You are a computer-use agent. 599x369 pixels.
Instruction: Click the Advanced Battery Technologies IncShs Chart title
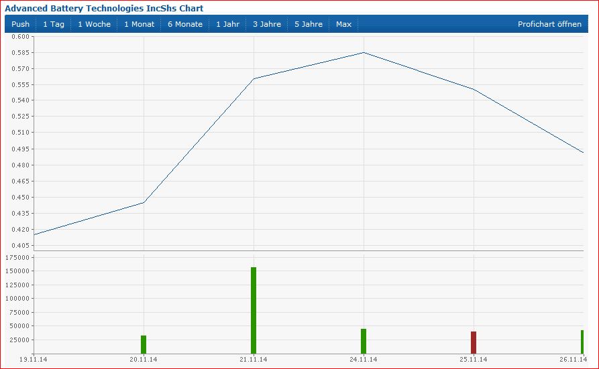104,9
